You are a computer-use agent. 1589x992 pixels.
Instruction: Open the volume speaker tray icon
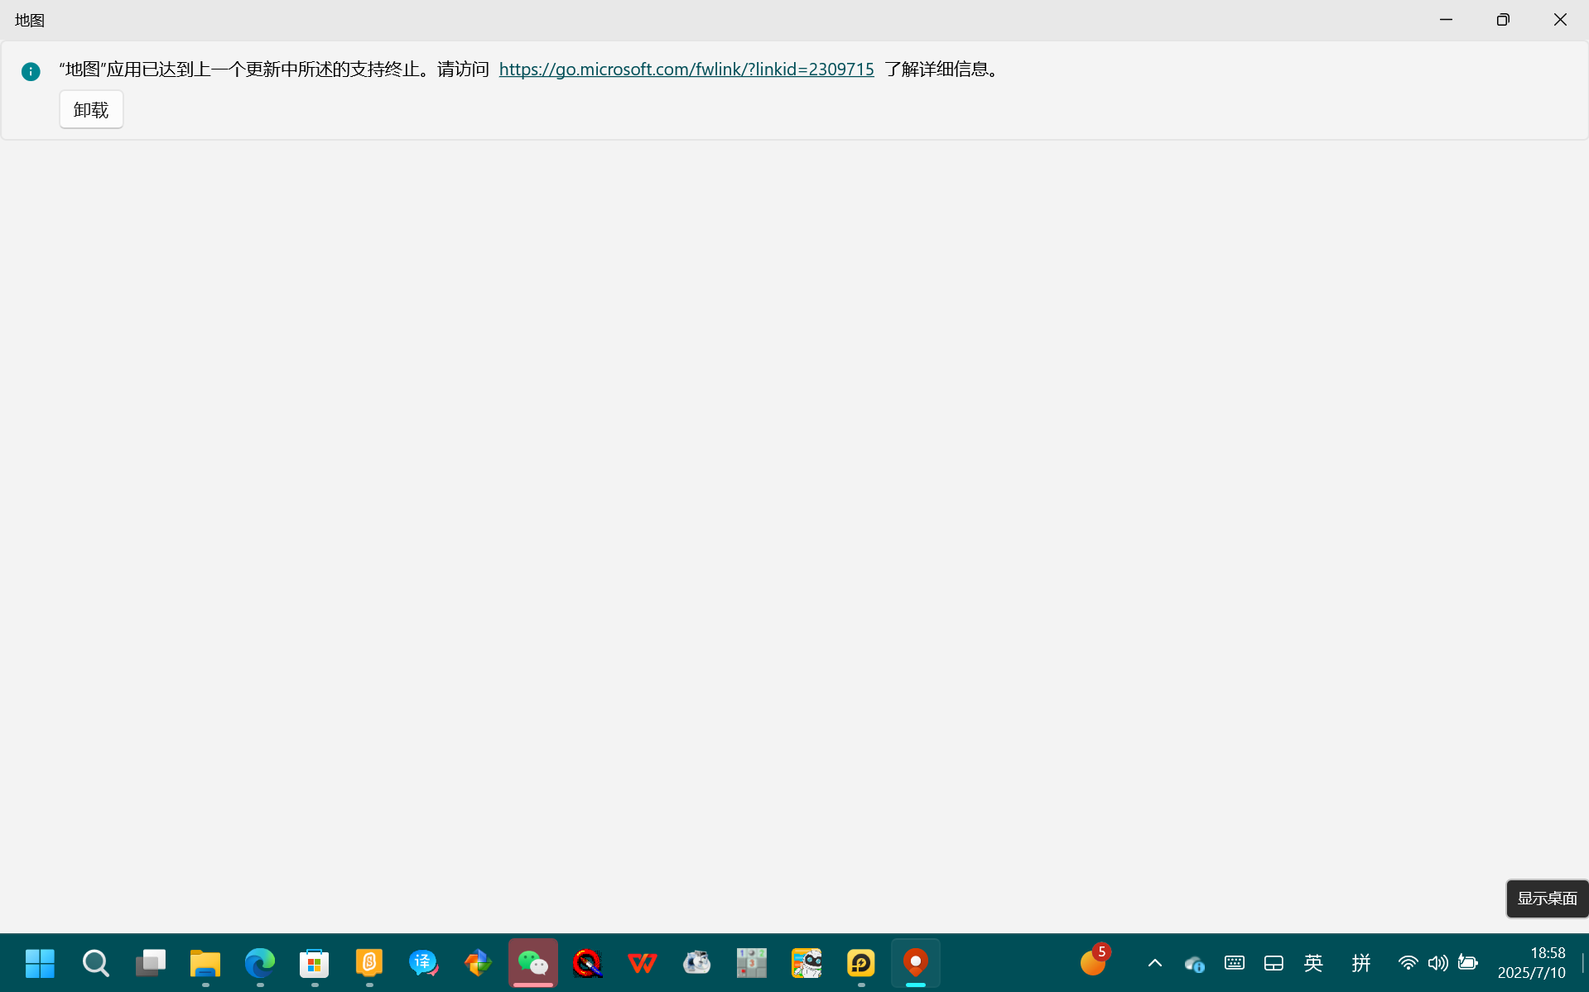point(1437,963)
